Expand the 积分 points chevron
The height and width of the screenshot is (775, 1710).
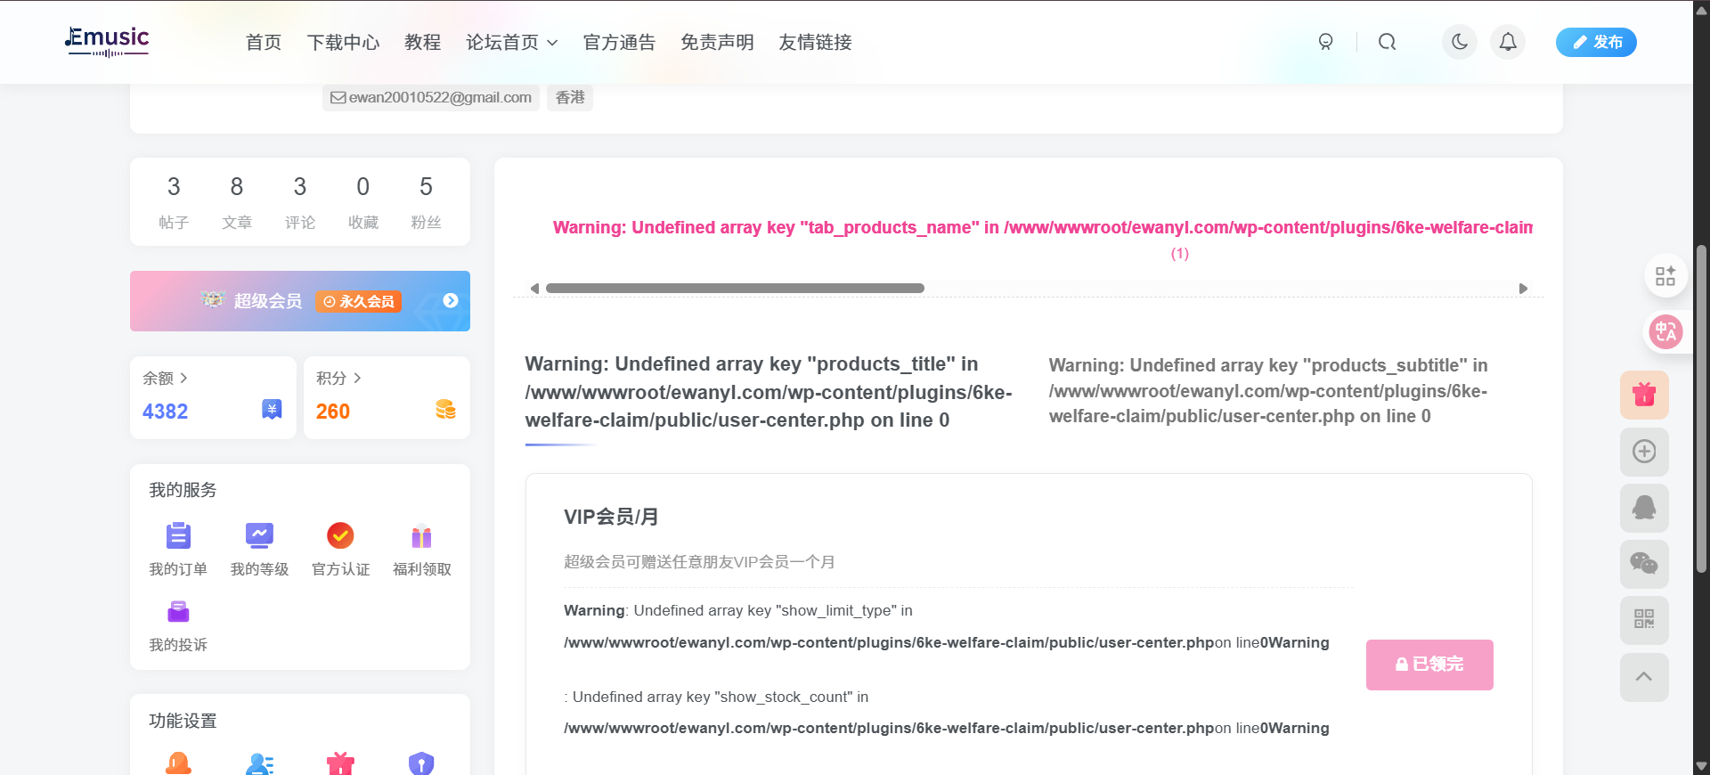(358, 378)
